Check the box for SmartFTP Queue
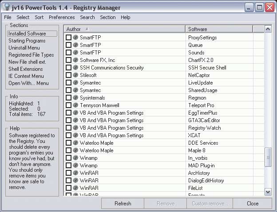The width and height of the screenshot is (277, 212). (x=68, y=45)
